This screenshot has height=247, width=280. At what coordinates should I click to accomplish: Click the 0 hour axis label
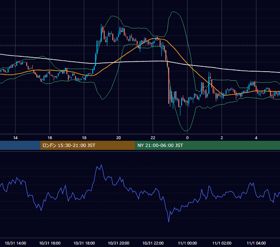[187, 138]
